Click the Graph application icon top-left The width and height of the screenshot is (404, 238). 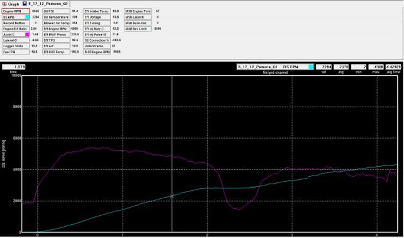(4, 4)
